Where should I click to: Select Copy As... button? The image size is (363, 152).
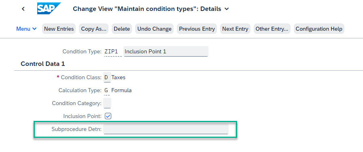[x=94, y=29]
